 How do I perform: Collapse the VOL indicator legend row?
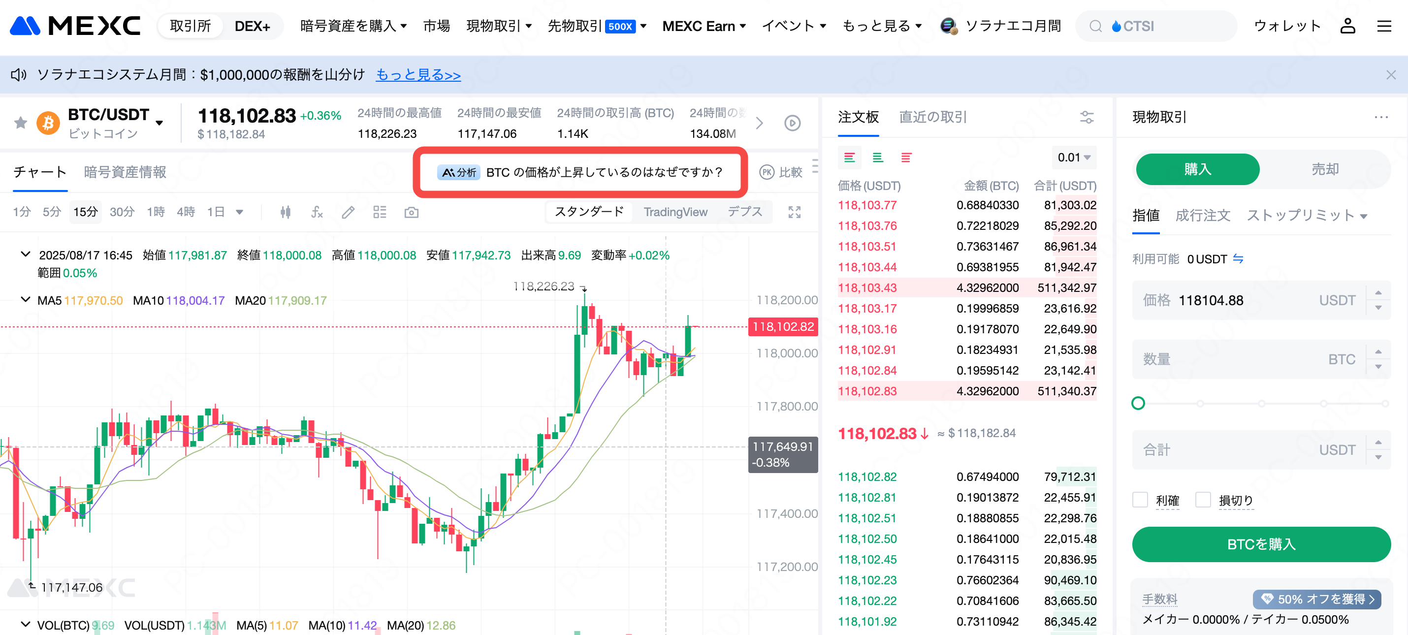(x=25, y=624)
